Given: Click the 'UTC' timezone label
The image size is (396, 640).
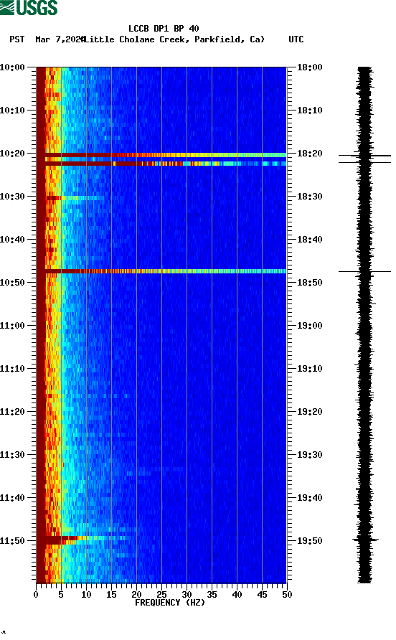Looking at the screenshot, I should 296,39.
